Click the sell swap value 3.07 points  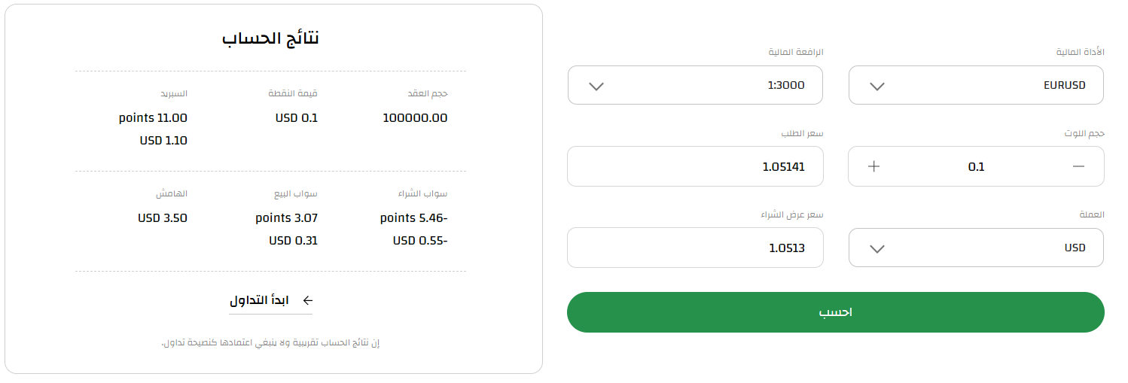coord(286,218)
